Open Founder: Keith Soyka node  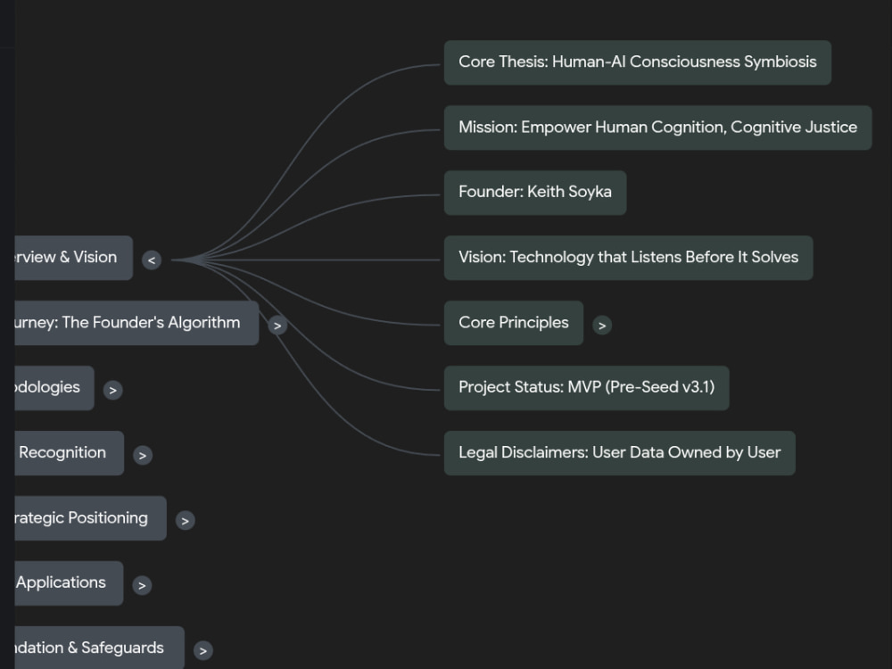(x=535, y=193)
